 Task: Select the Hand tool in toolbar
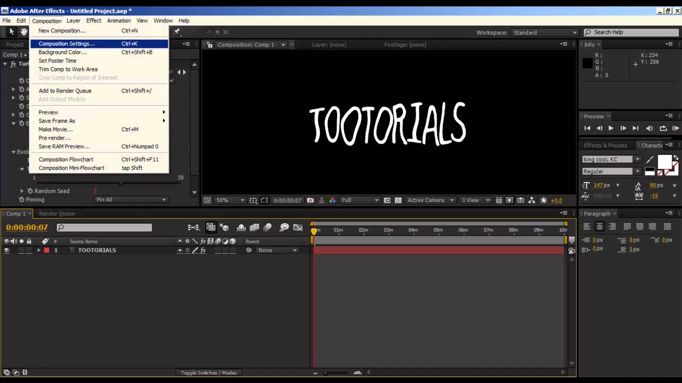(x=24, y=32)
